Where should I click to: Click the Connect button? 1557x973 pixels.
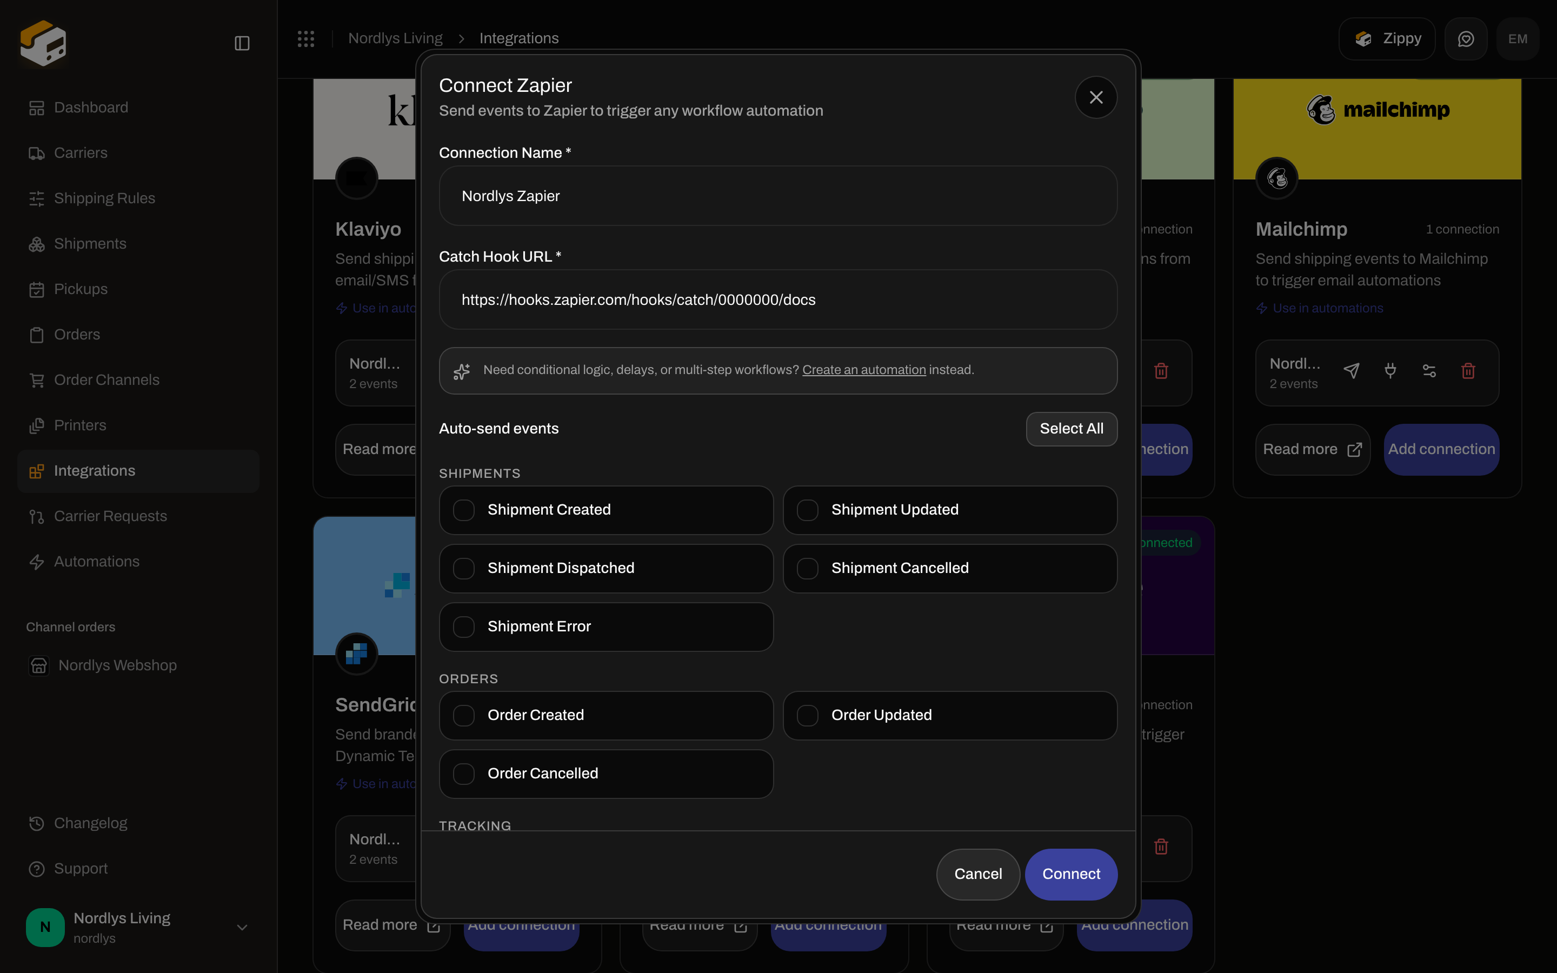[x=1071, y=874]
